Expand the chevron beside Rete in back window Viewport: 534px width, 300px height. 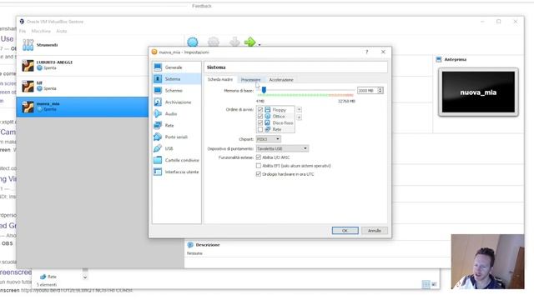[85, 277]
